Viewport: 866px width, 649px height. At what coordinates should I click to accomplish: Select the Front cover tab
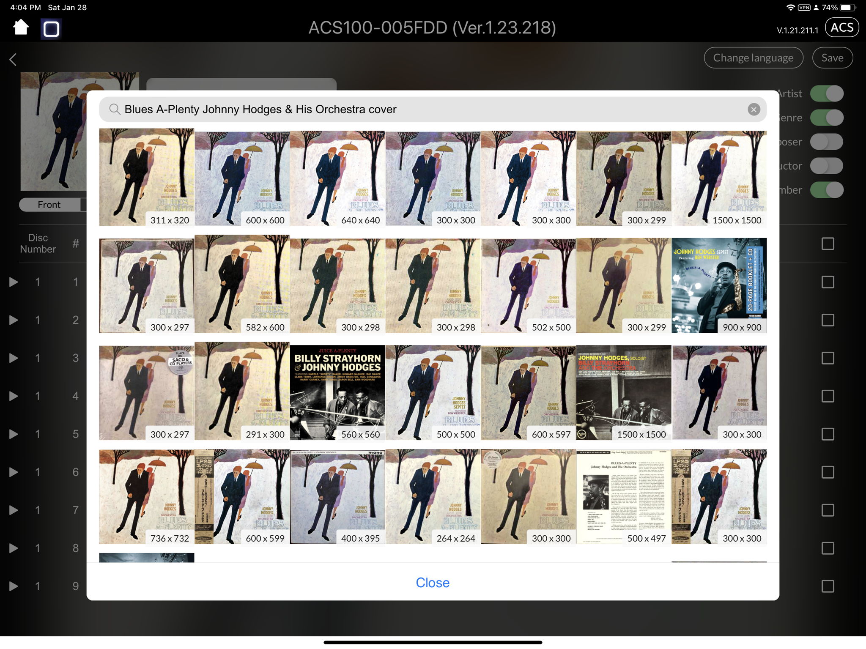(x=49, y=205)
